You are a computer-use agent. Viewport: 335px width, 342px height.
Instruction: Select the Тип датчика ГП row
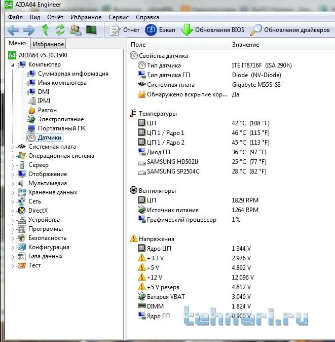pos(209,75)
